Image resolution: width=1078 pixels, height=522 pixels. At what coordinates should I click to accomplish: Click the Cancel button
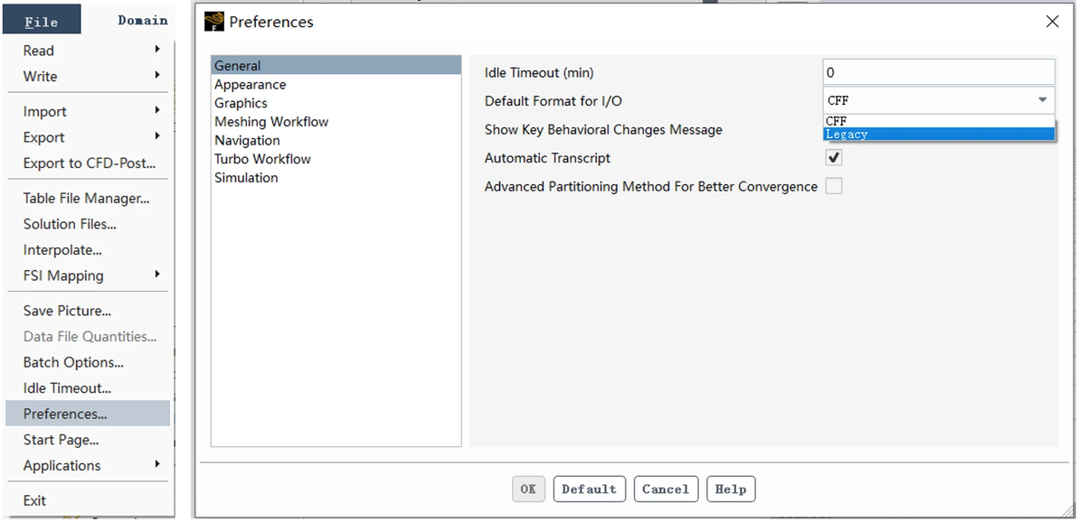(x=666, y=489)
